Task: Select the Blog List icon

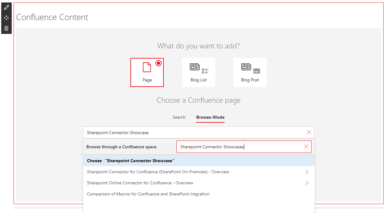Action: (198, 67)
